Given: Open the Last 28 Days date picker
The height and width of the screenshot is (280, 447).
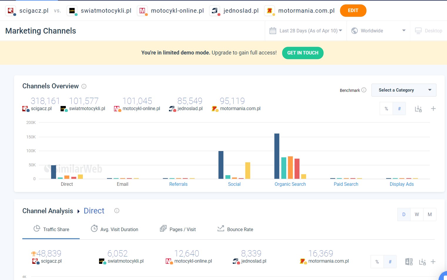Looking at the screenshot, I should (306, 31).
